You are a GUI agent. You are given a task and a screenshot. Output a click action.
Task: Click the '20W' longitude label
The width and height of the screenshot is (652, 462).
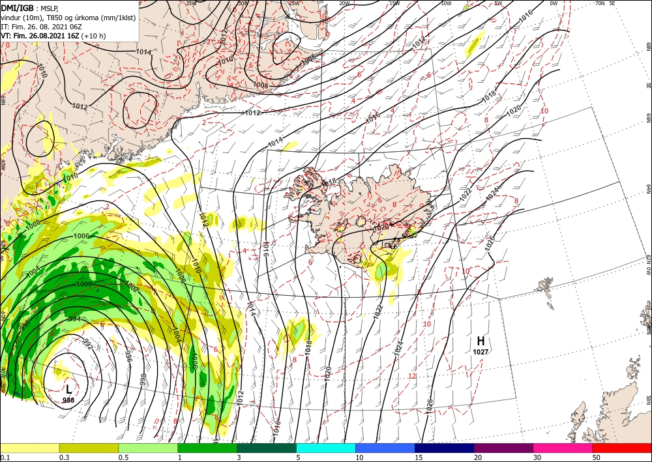click(344, 3)
